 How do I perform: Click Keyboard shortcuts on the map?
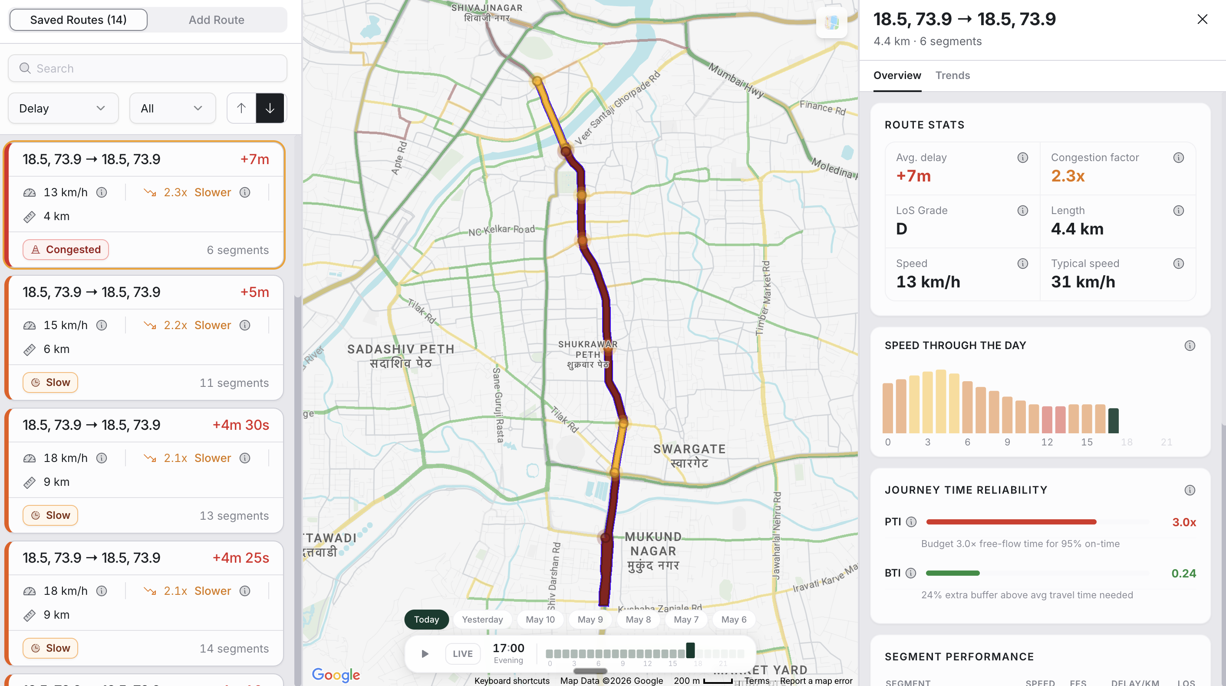click(511, 681)
